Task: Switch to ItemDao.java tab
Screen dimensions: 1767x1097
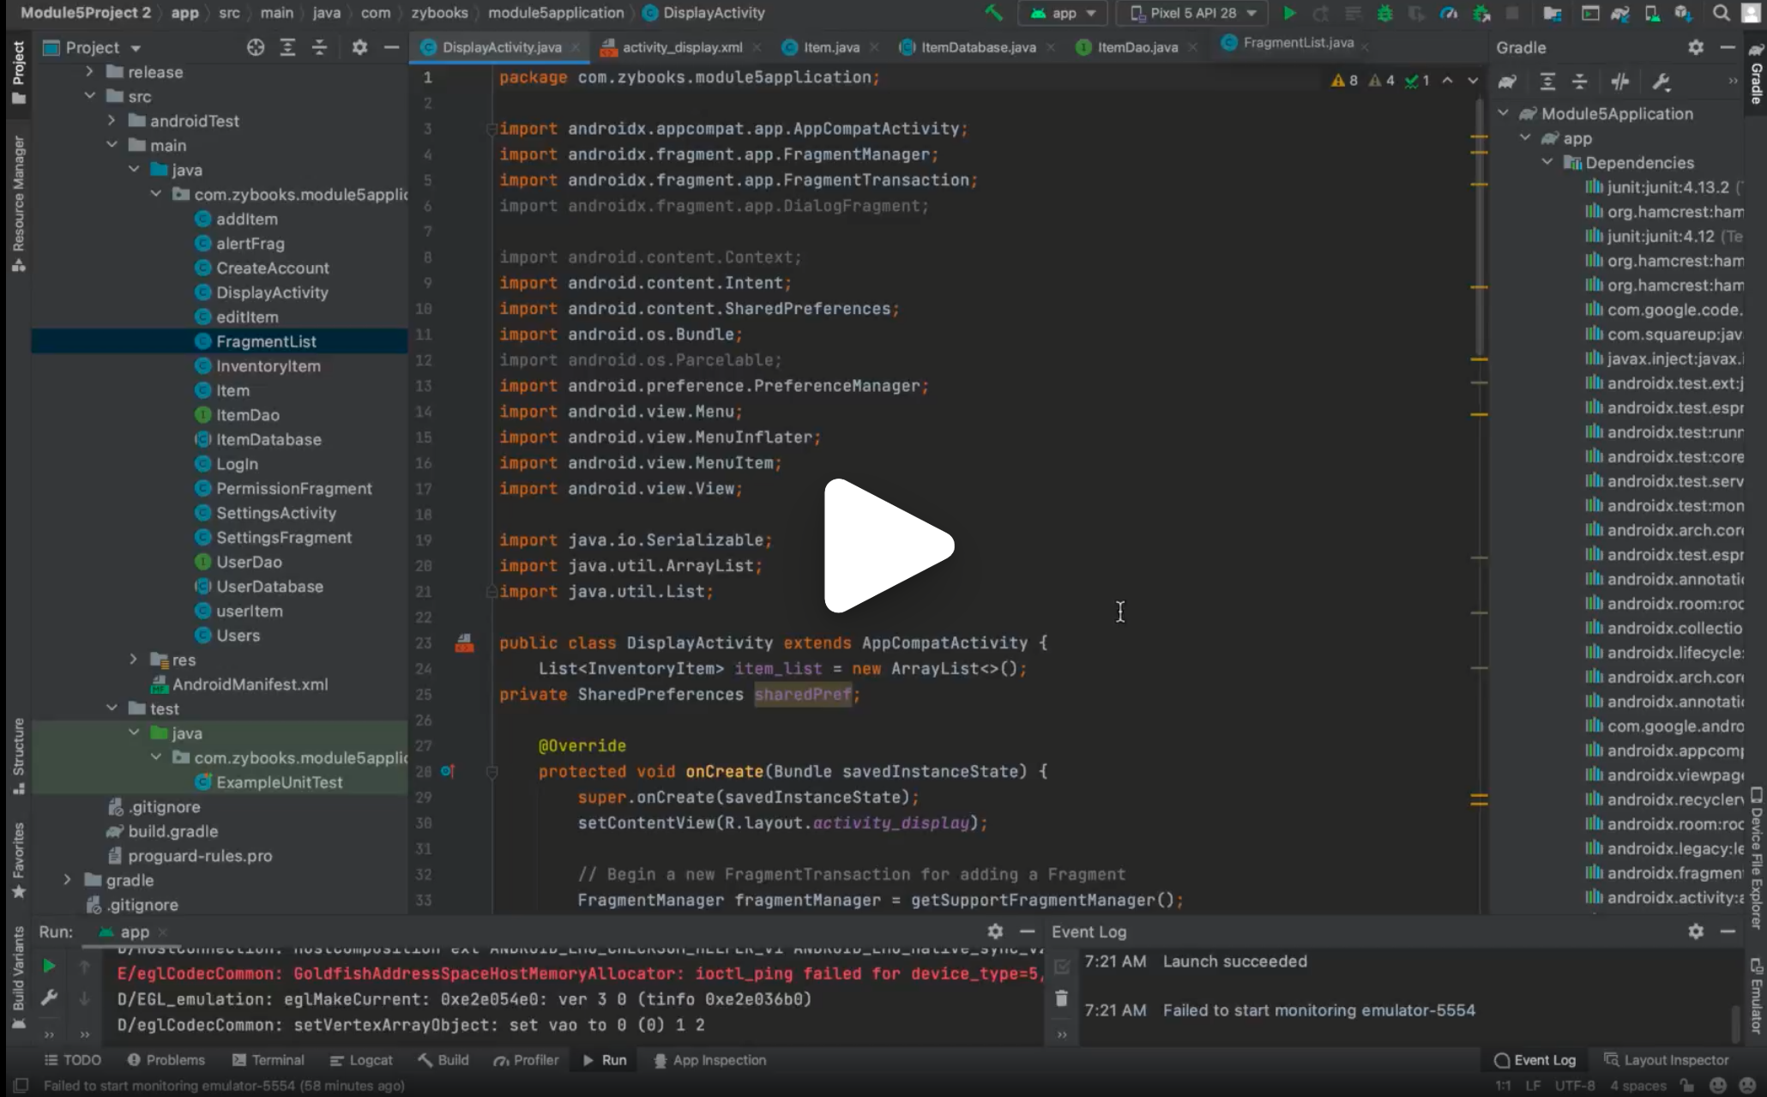Action: point(1137,47)
